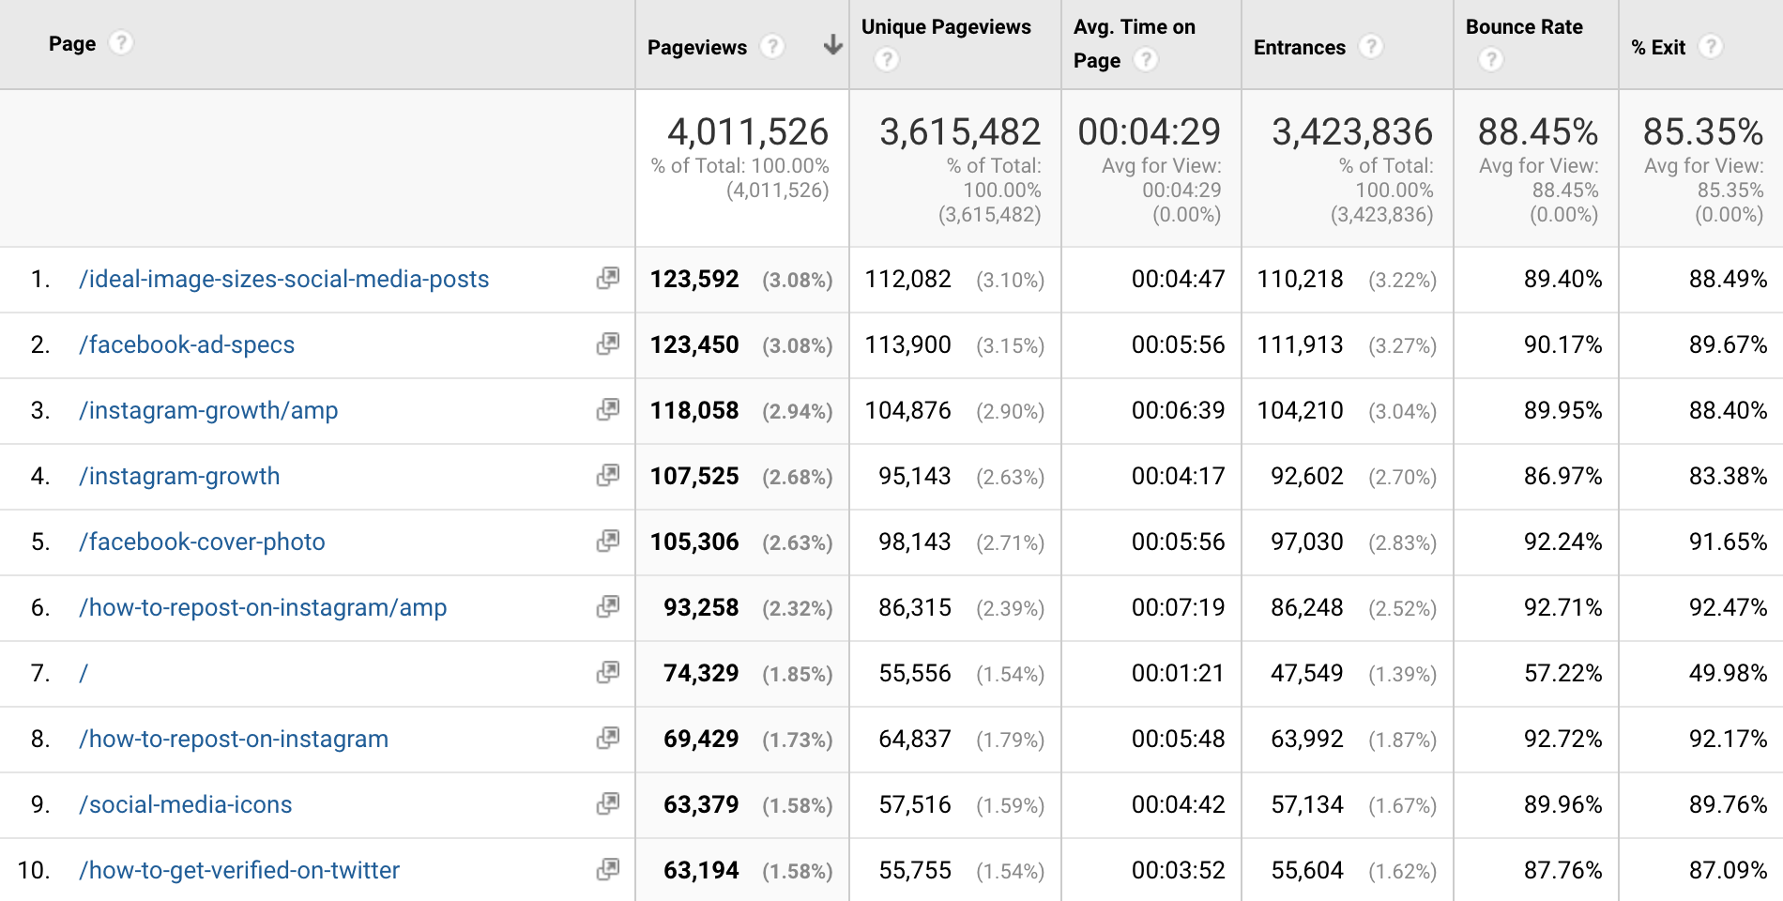
Task: Click the descending sort arrow on Pageviews
Action: [831, 45]
